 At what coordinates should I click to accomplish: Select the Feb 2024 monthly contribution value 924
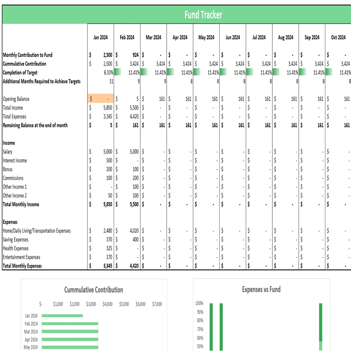tap(135, 55)
